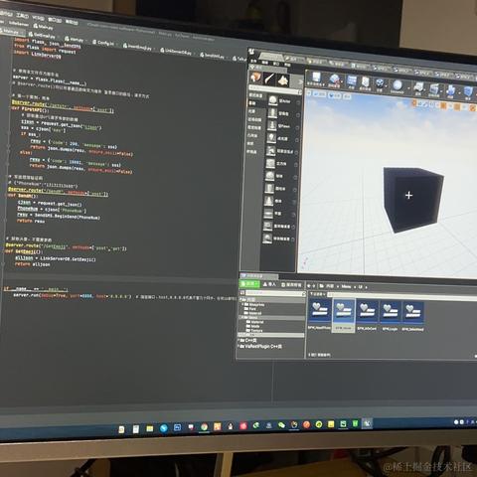The width and height of the screenshot is (477, 477).
Task: Switch to LinkServerDB.py tab in PyCharm
Action: (176, 52)
